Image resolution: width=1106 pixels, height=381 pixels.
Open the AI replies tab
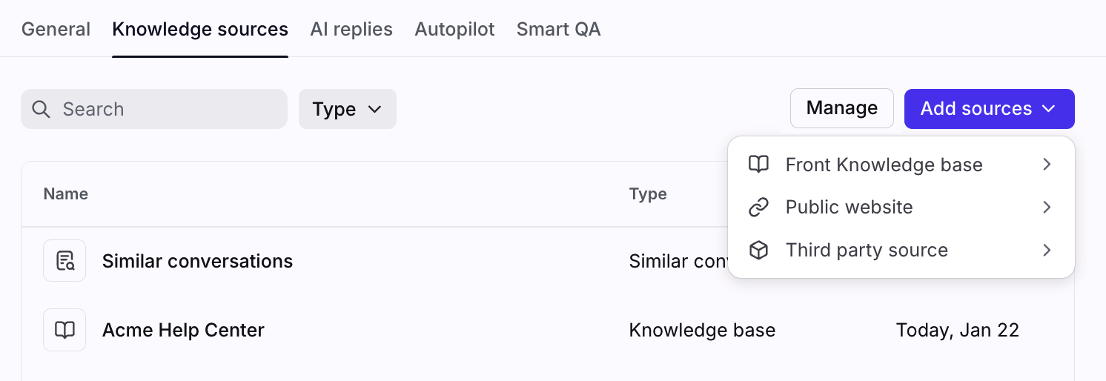351,30
